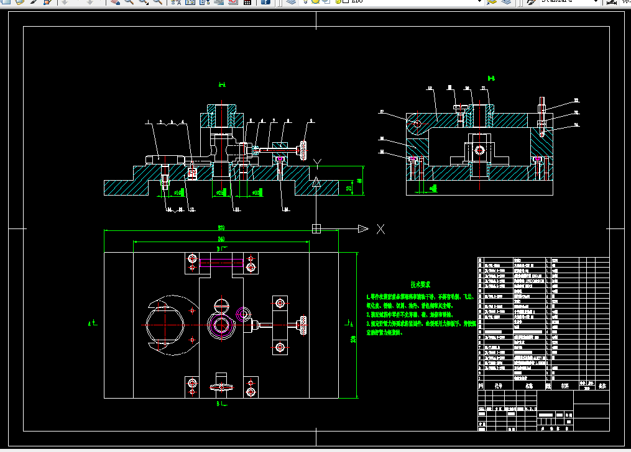Select the 名称 header cell in parts list
The height and width of the screenshot is (452, 631).
tap(529, 386)
